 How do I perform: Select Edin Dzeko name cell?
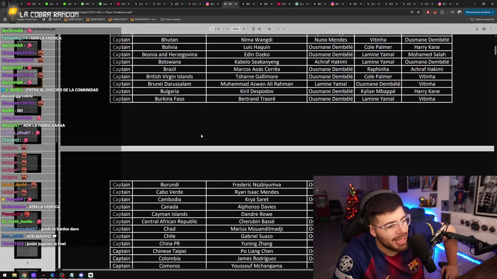pyautogui.click(x=257, y=54)
